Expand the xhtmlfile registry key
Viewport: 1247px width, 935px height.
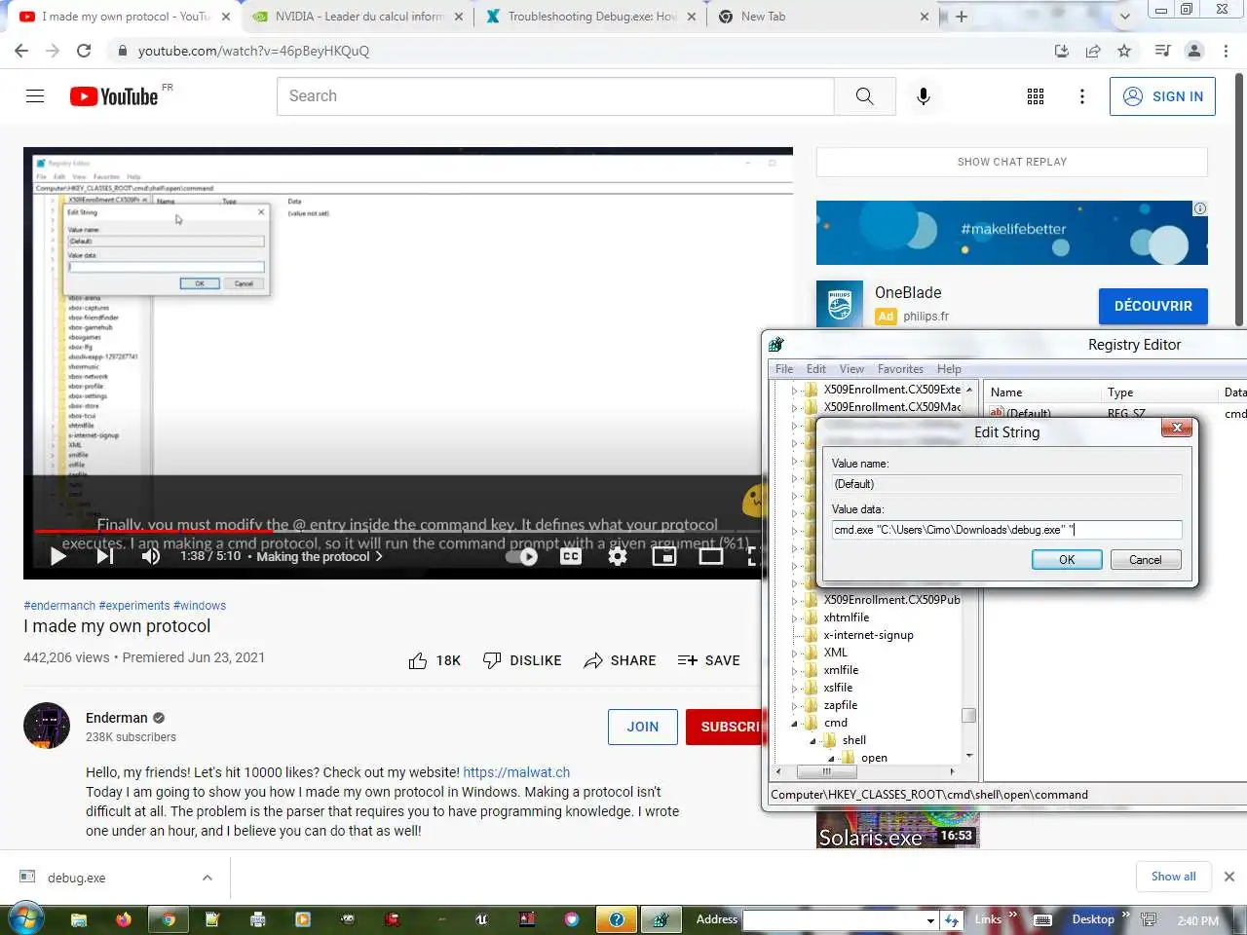point(794,617)
